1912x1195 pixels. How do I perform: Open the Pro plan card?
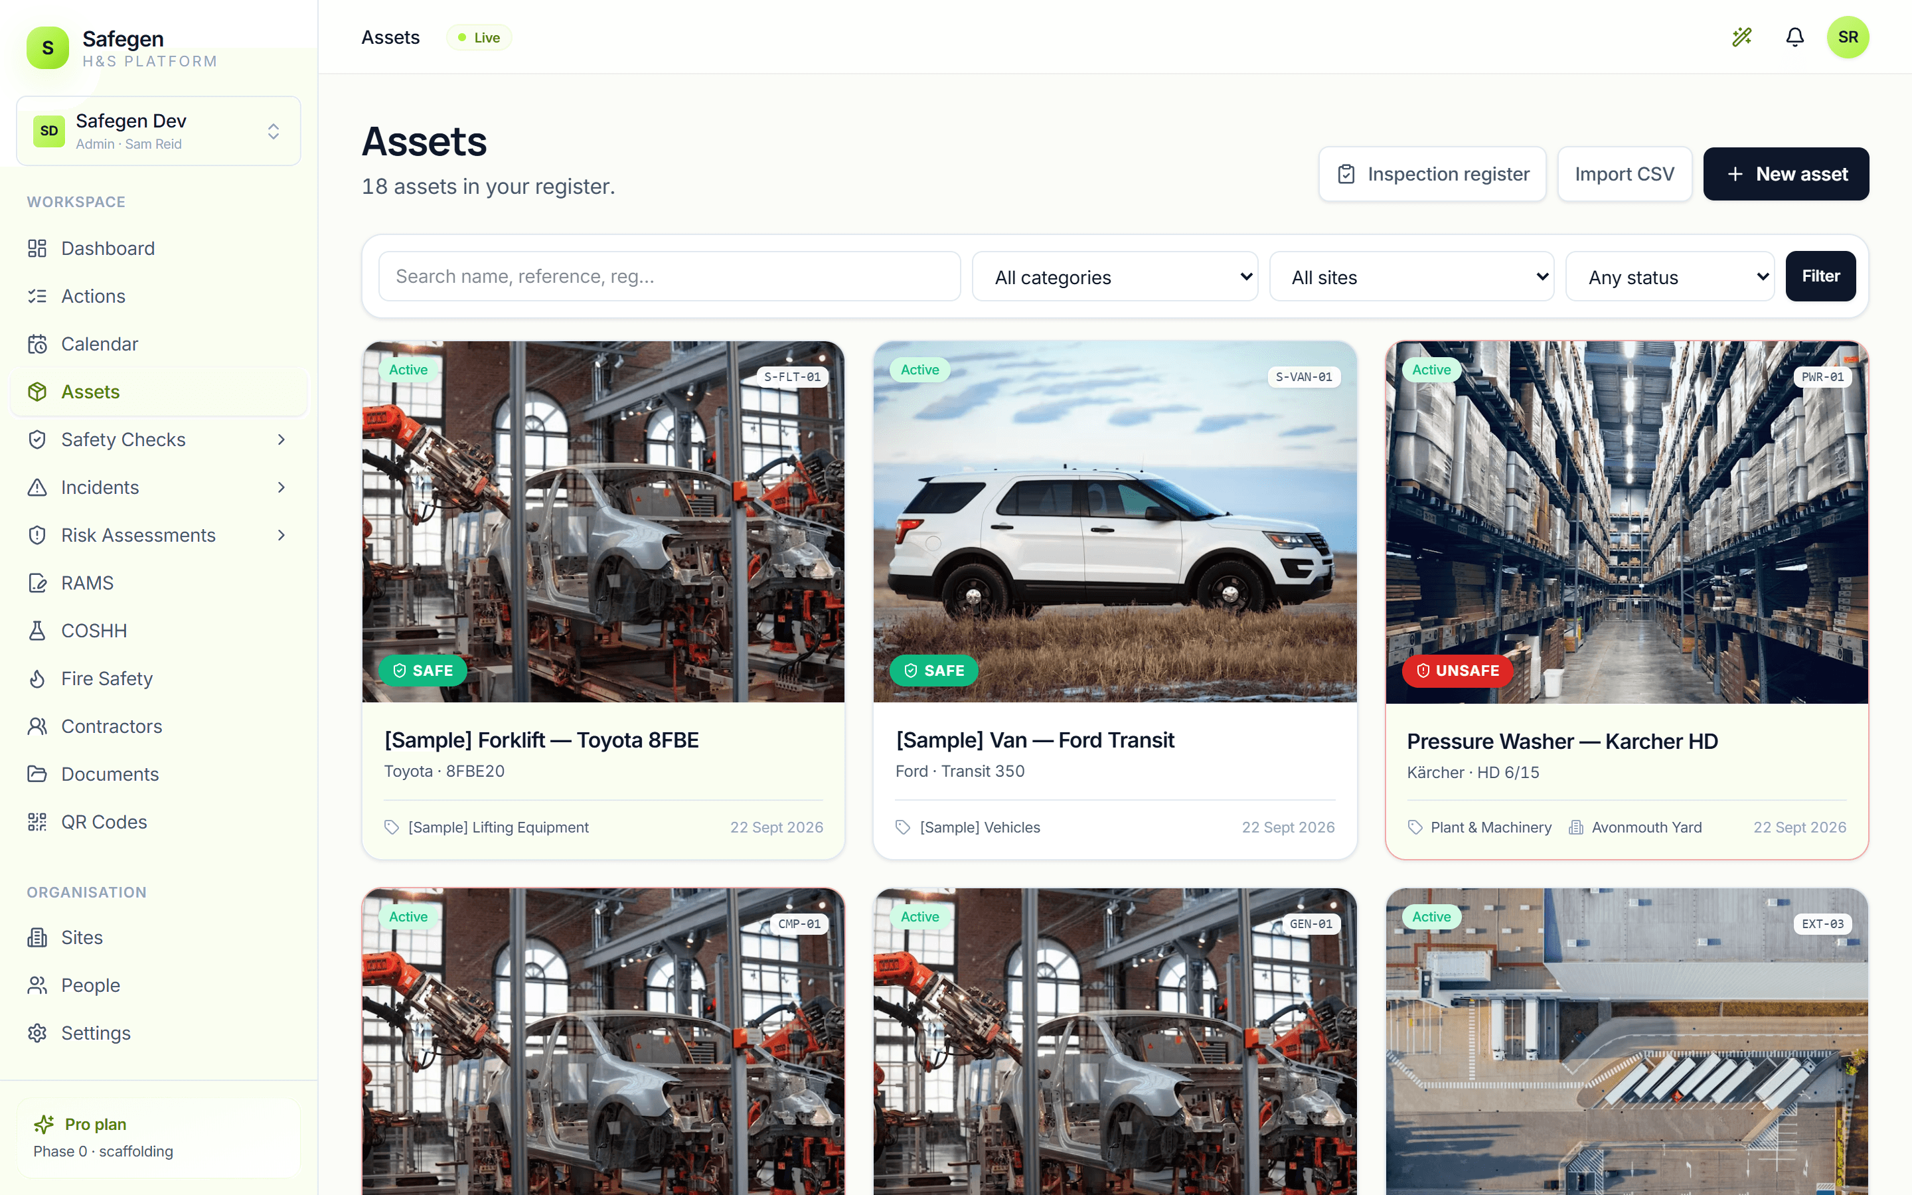coord(159,1137)
